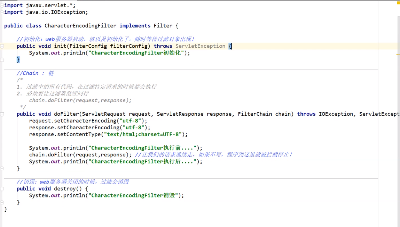The width and height of the screenshot is (400, 227).
Task: Click string "CharacterEncodingFilter执行后...."
Action: (x=142, y=162)
